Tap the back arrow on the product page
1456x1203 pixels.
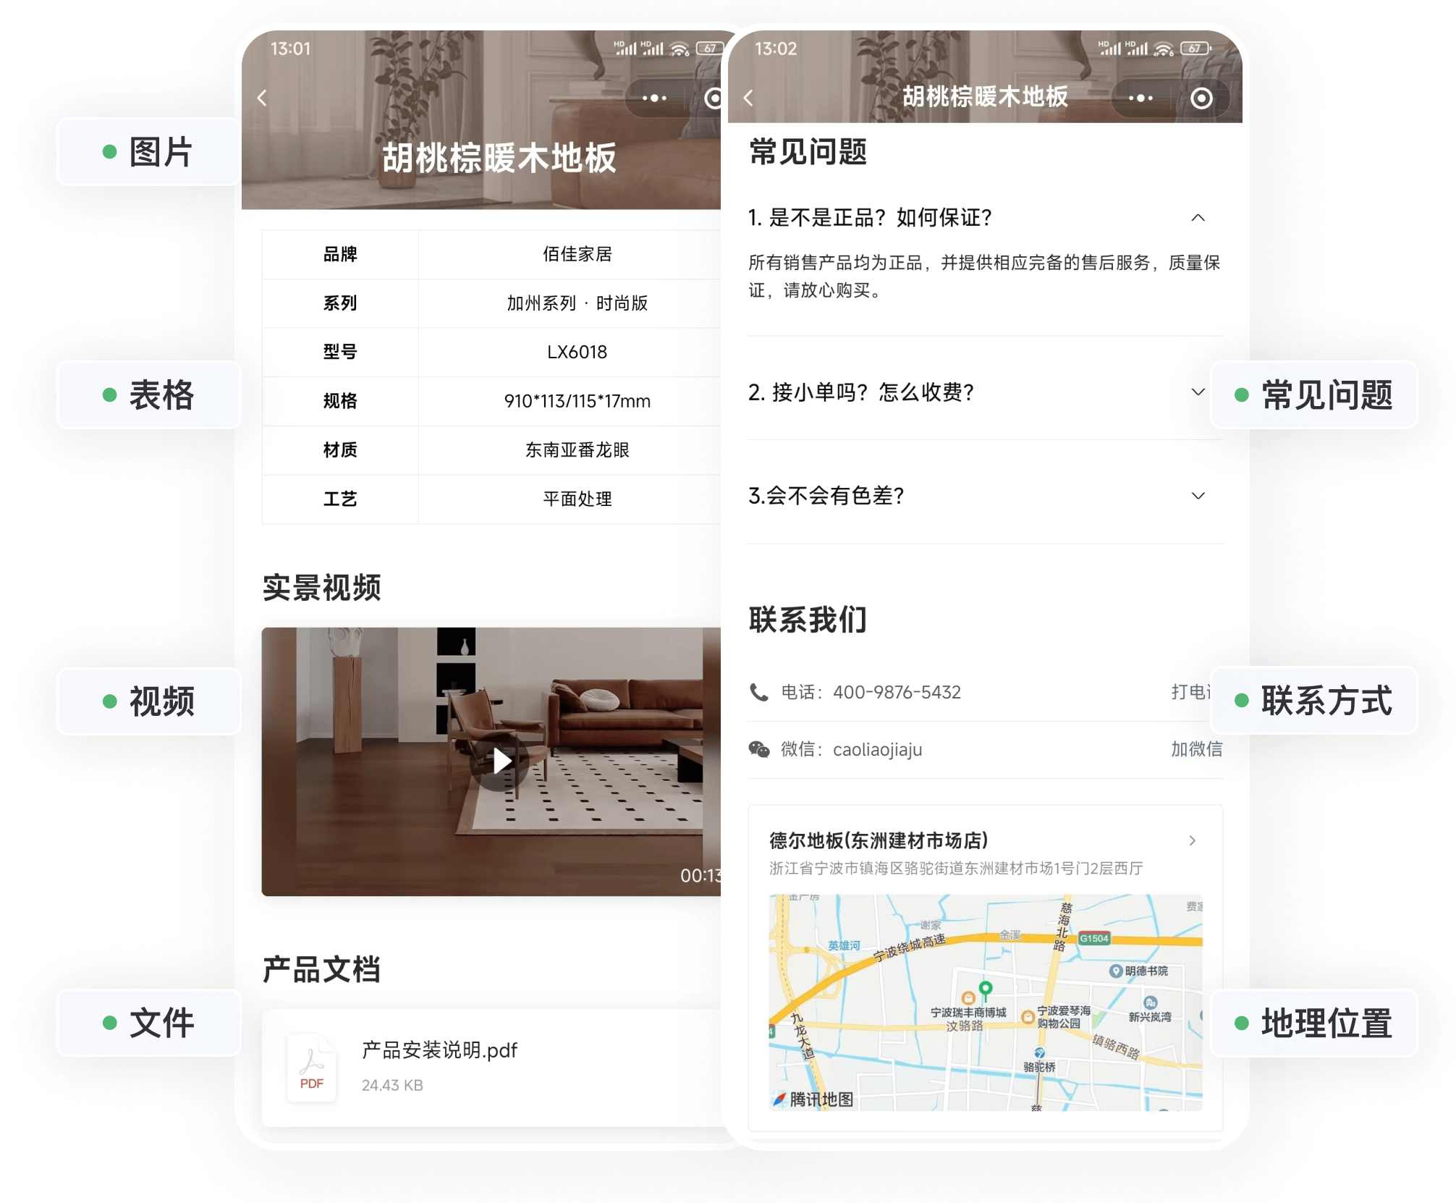262,98
